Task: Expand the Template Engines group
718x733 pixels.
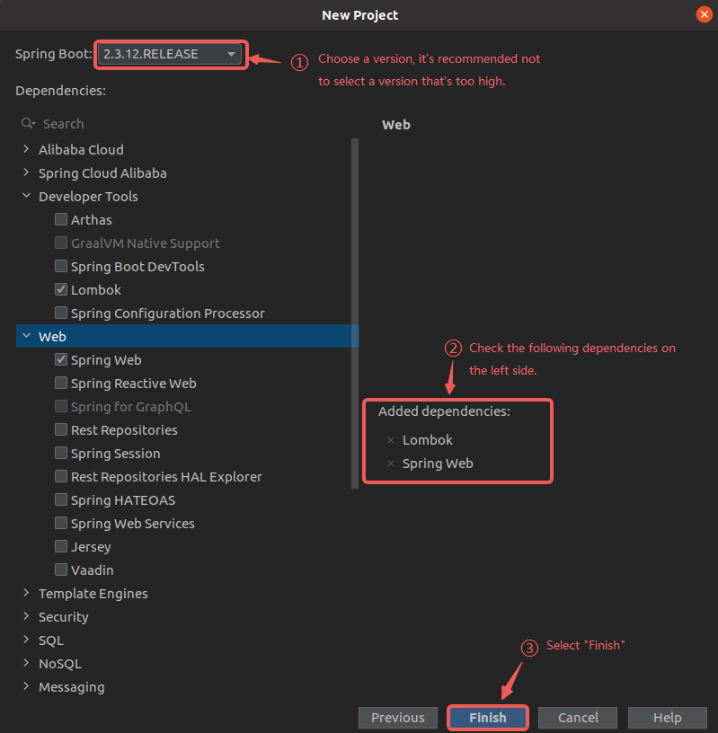Action: (26, 594)
